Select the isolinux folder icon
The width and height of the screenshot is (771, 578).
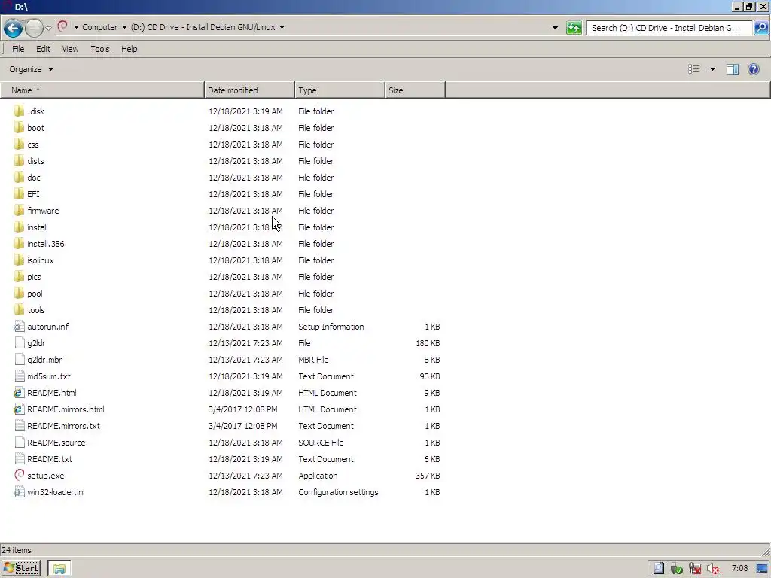coord(19,260)
